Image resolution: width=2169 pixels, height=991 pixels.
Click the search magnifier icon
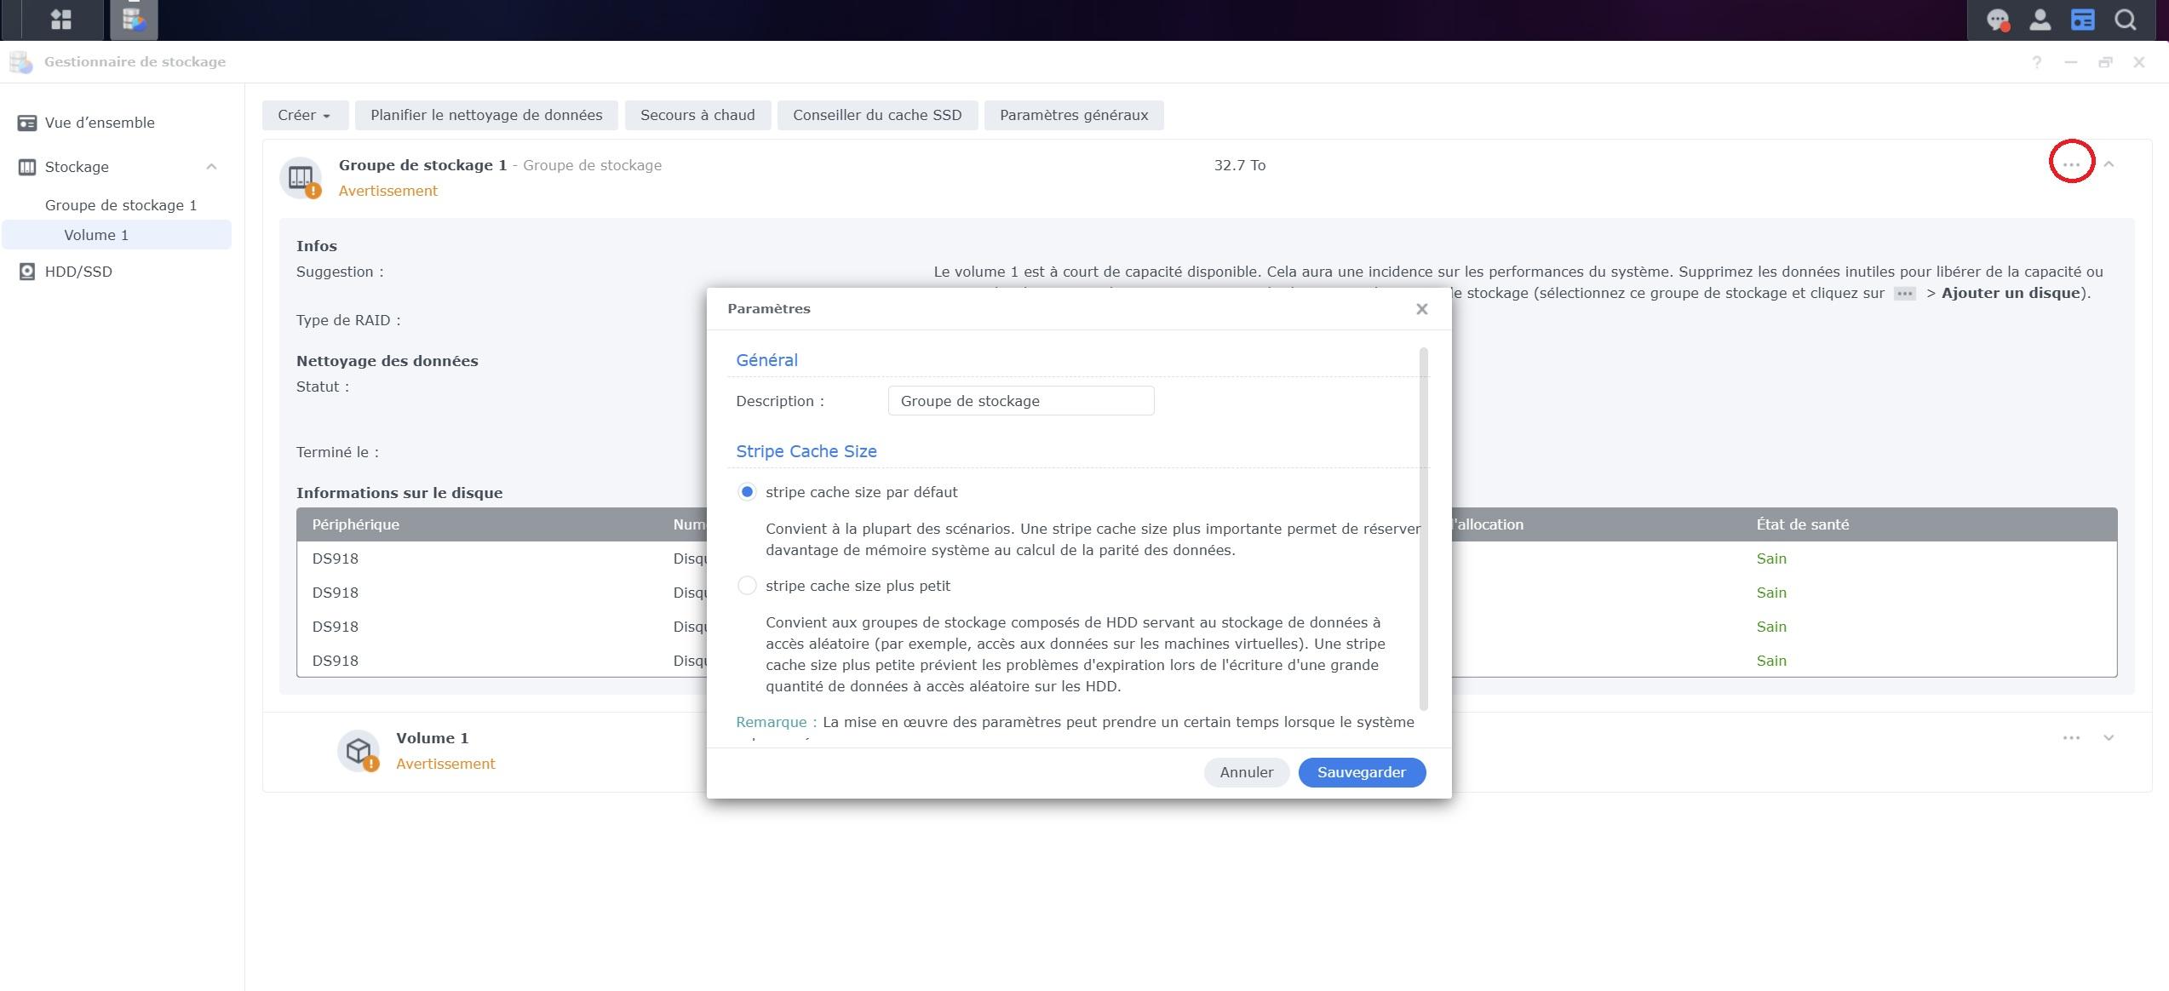(x=2126, y=20)
